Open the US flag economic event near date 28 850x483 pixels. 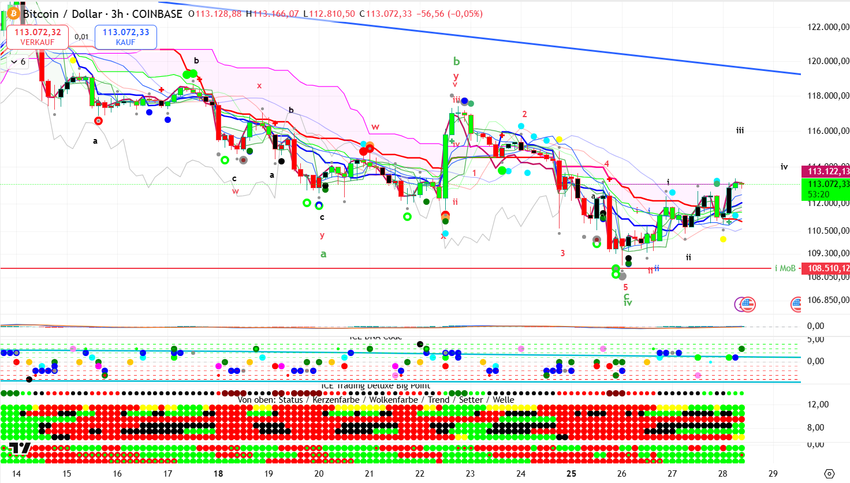click(x=748, y=304)
